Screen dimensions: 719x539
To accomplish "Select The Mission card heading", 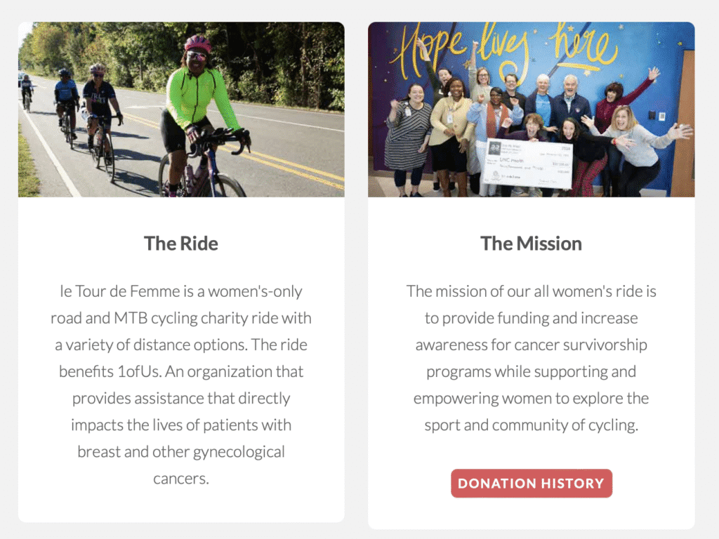I will point(531,244).
